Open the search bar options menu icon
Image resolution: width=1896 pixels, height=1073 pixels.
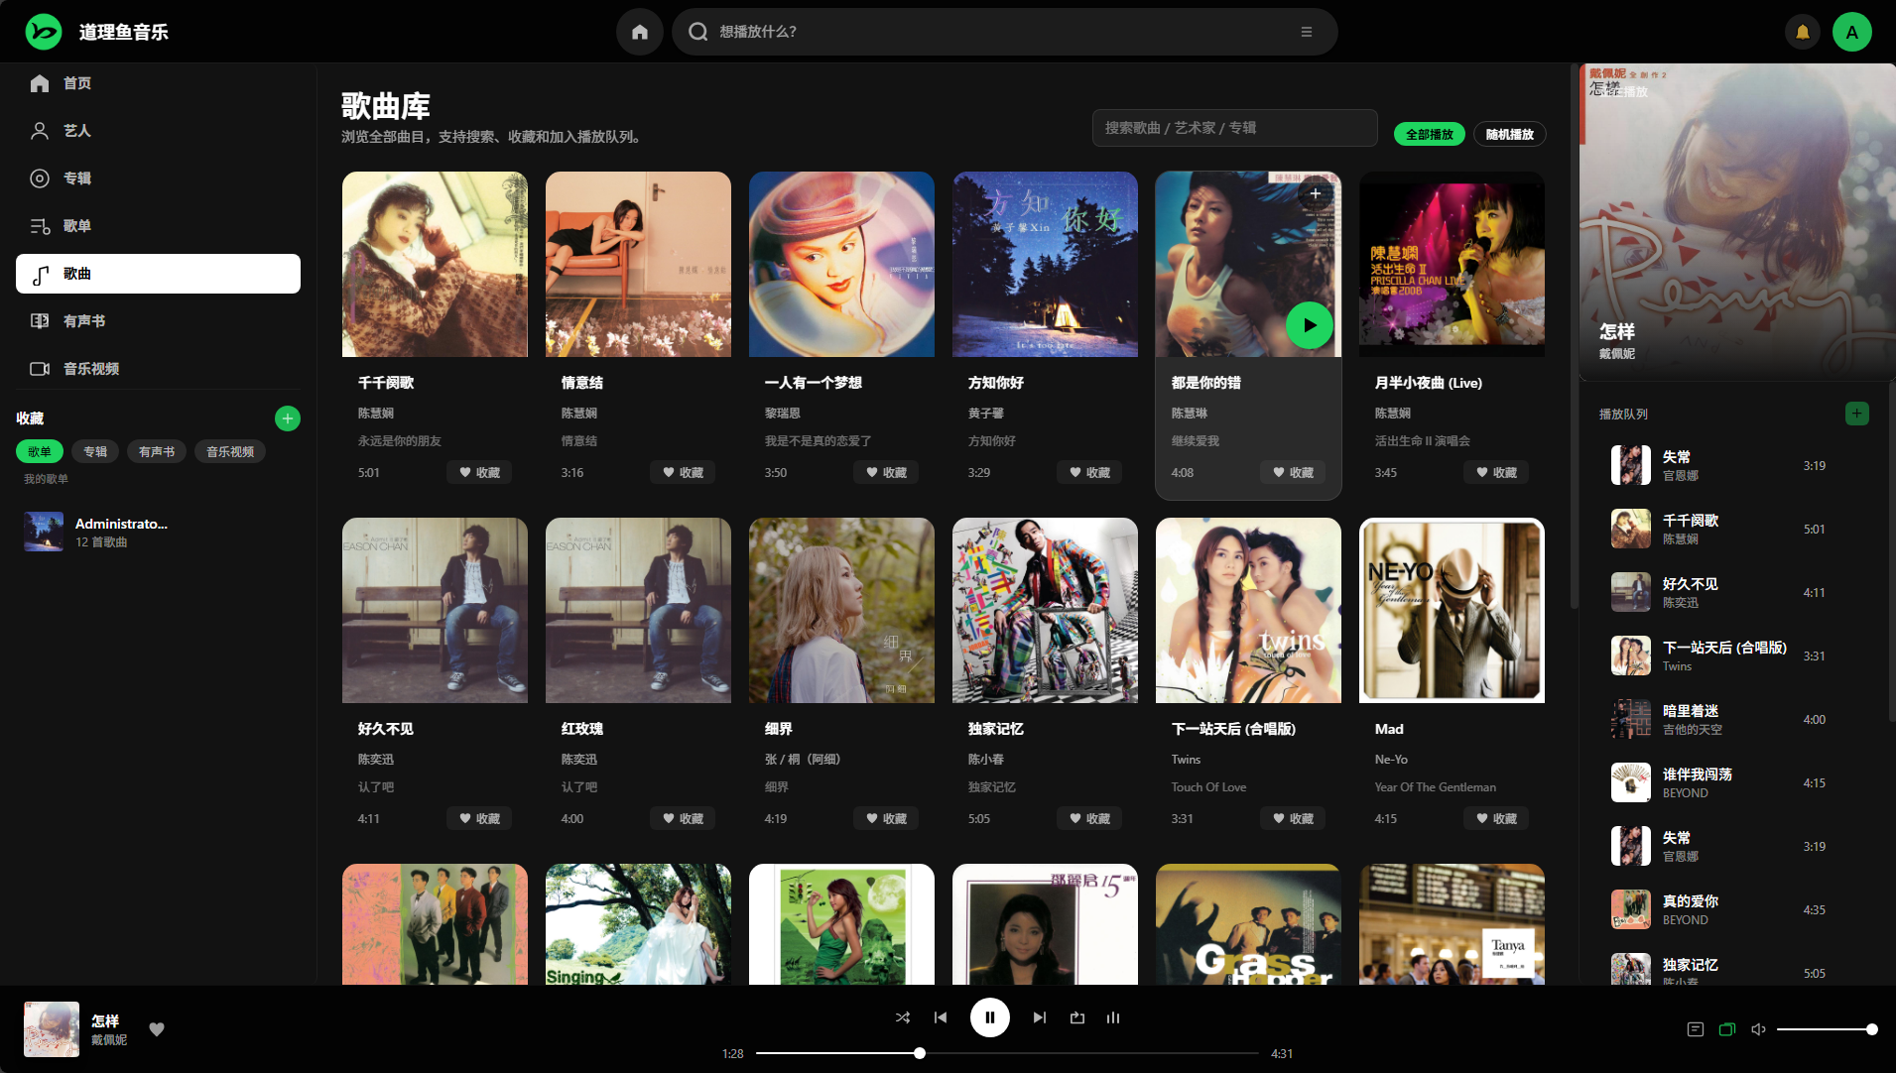click(x=1306, y=32)
